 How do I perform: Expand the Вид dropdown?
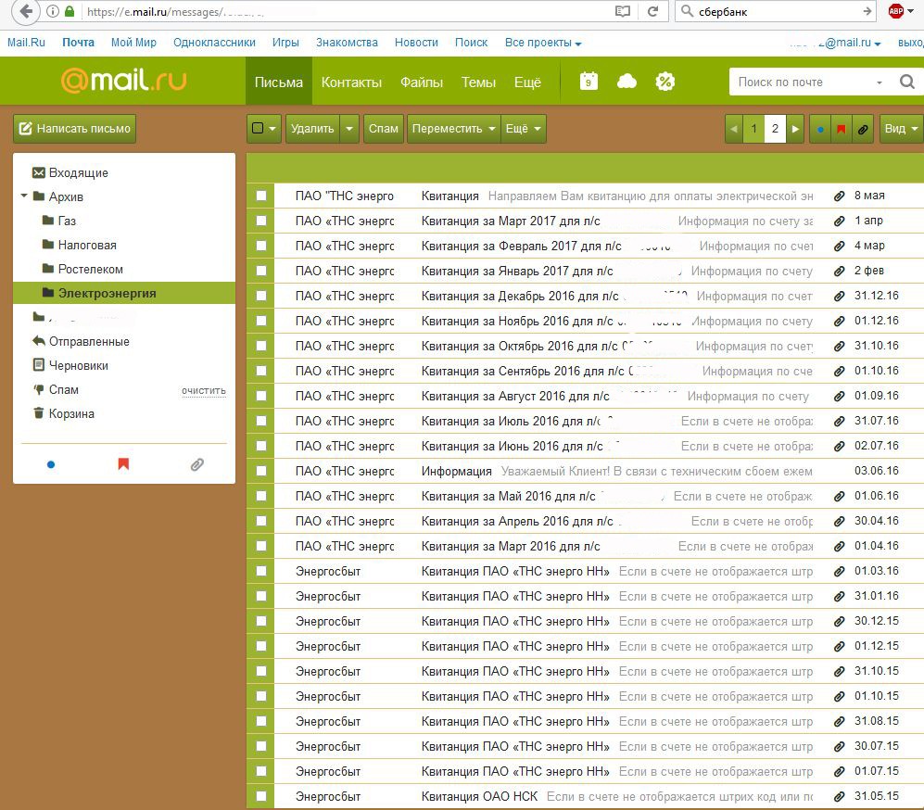coord(901,129)
